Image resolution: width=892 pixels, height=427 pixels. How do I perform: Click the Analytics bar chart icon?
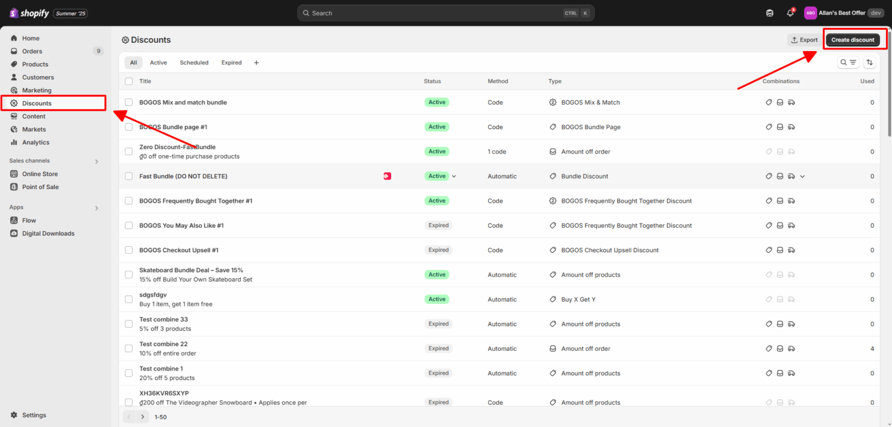point(14,143)
